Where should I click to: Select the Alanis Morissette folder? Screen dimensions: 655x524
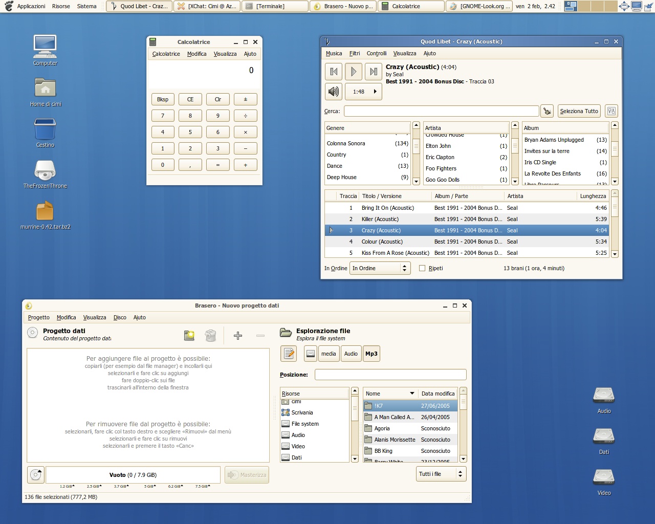coord(410,440)
